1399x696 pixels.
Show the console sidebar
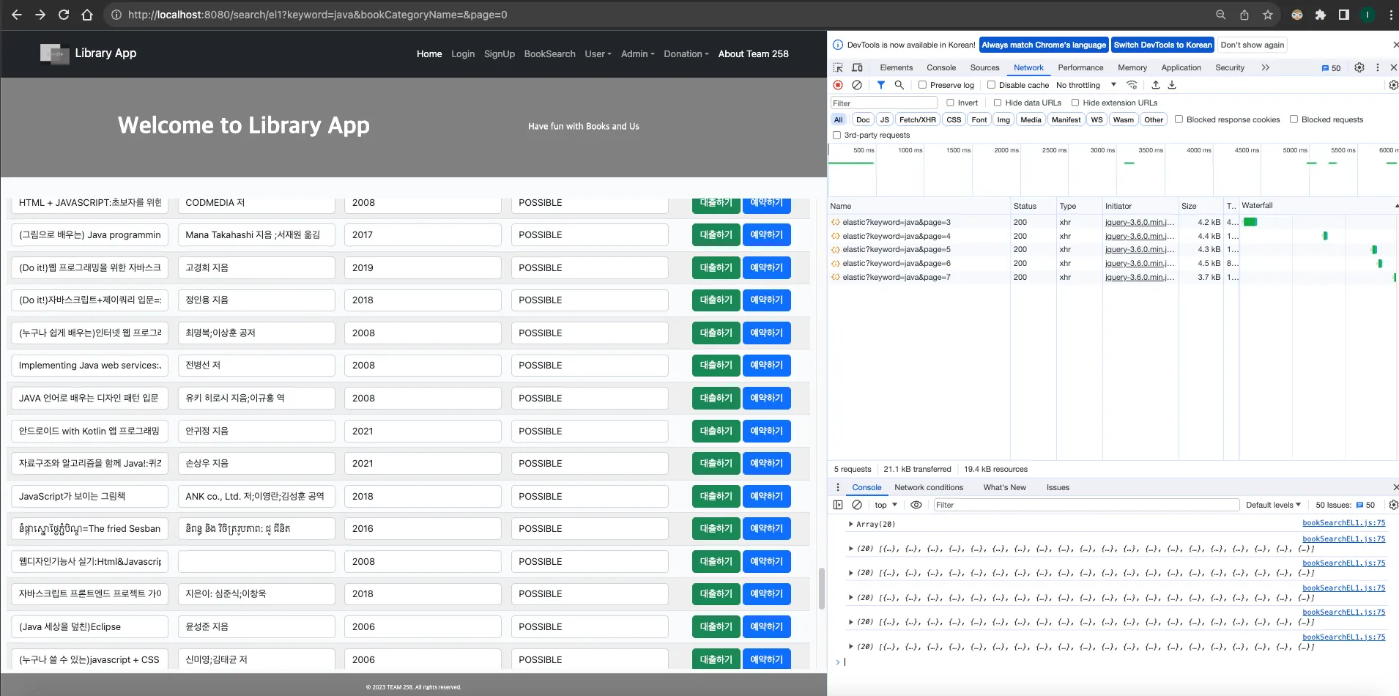tap(839, 505)
